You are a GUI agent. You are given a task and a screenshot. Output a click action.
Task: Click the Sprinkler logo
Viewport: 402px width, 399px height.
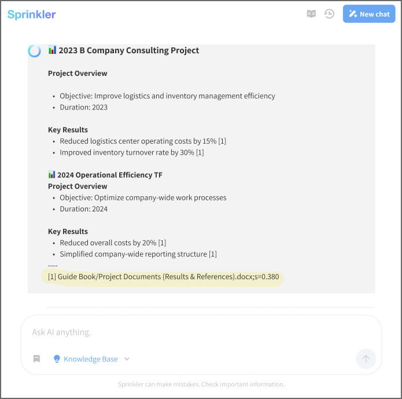[x=32, y=14]
